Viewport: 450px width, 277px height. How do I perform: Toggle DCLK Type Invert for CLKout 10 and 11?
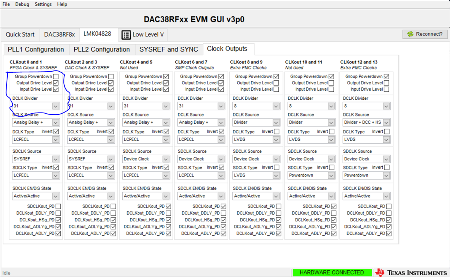click(x=331, y=131)
